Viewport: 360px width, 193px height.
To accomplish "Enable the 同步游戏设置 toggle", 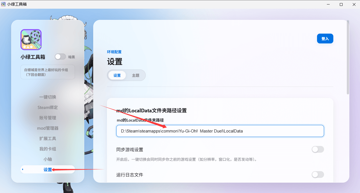I will tap(318, 149).
